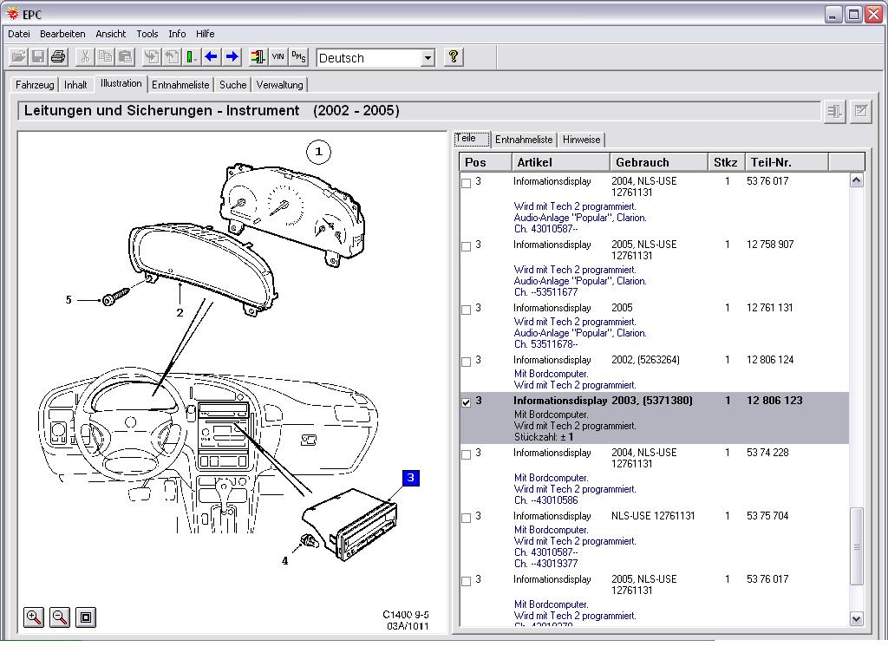Click the Cut scissors icon
This screenshot has height=666, width=888.
(86, 57)
